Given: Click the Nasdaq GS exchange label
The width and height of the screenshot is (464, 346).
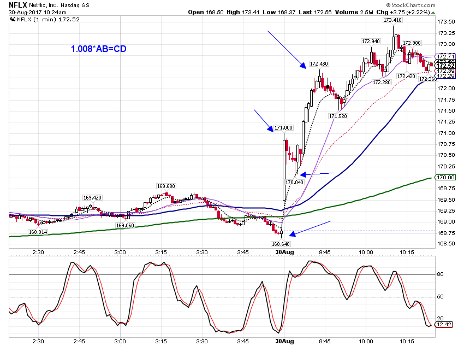Looking at the screenshot, I should point(75,5).
